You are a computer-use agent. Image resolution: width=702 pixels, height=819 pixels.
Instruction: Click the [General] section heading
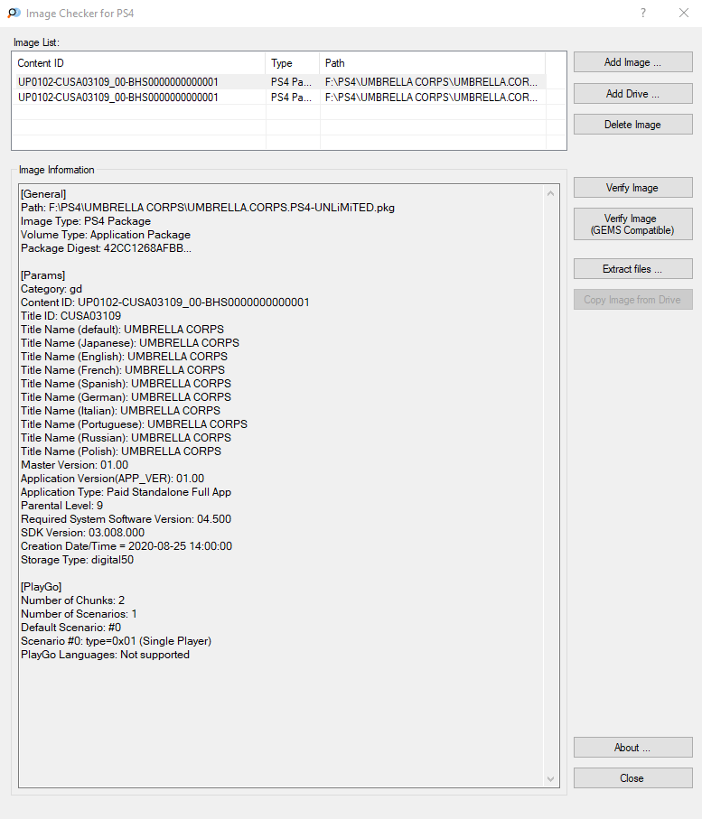[x=43, y=194]
